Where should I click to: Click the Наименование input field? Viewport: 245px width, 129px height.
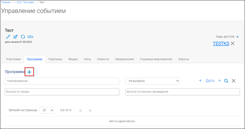coord(62,81)
